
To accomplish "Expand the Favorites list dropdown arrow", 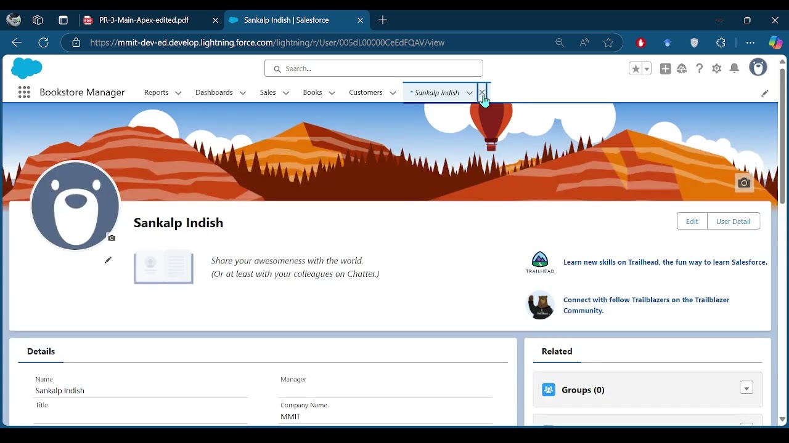I will (x=647, y=69).
